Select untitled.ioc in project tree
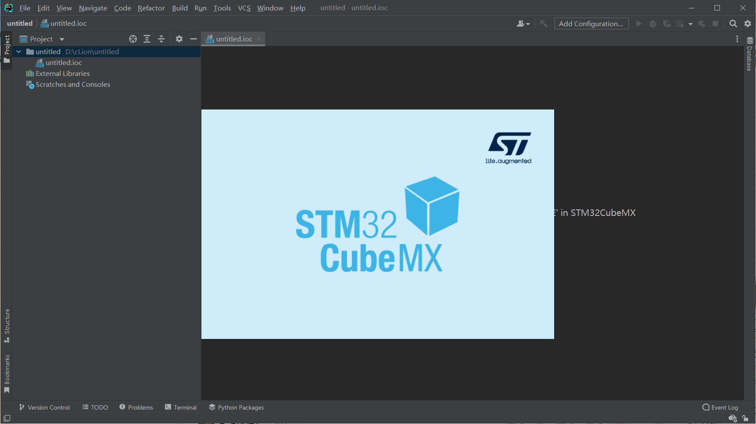 tap(64, 62)
